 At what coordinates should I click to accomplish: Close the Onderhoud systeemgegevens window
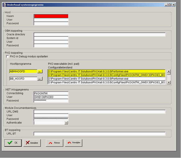coord(174,5)
